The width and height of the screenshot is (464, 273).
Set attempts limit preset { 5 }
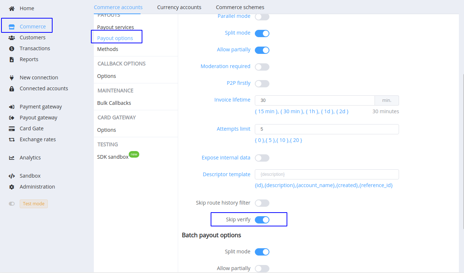[271, 140]
